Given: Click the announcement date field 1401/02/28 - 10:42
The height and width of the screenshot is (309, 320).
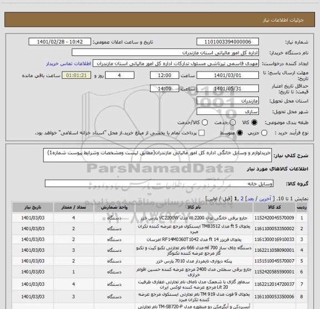Looking at the screenshot, I should tap(59, 42).
